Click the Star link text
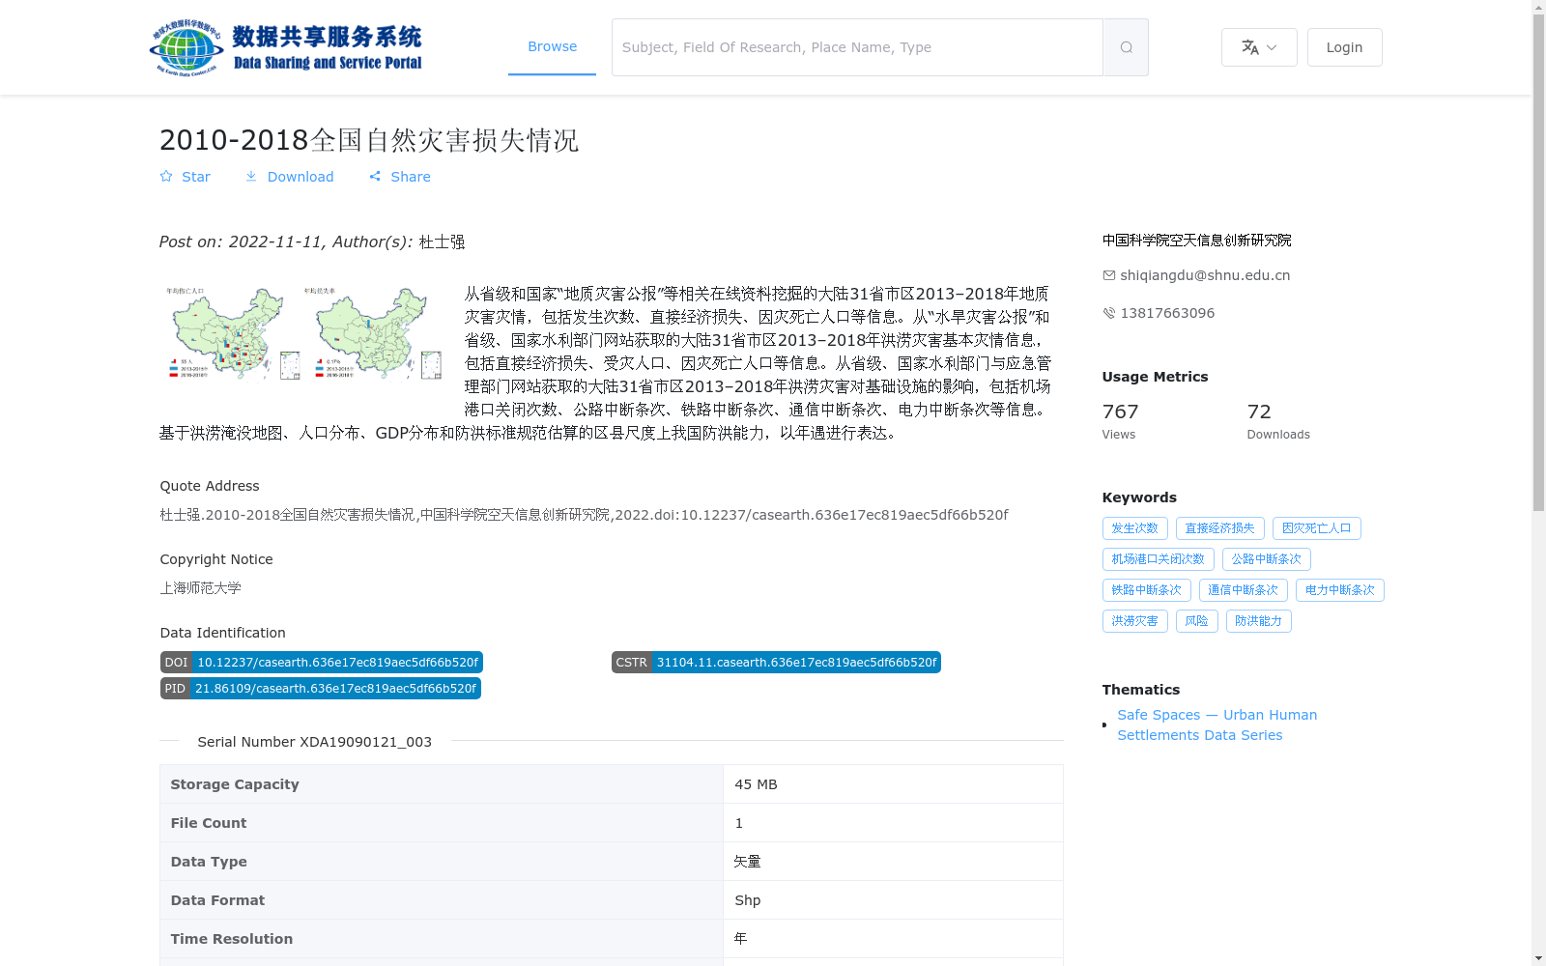Screen dimensions: 1546x966 click(196, 177)
